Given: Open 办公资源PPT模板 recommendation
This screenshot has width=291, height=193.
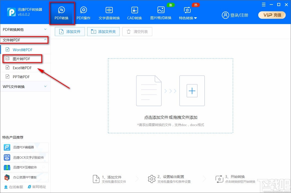Looking at the screenshot, I should (x=25, y=177).
